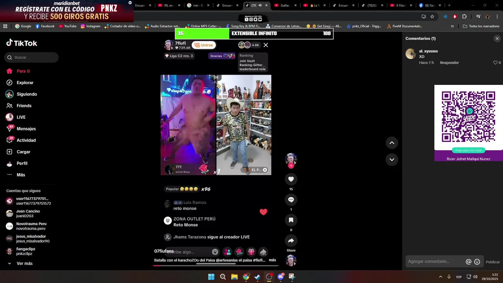Go to previous video arrow
This screenshot has width=503, height=283.
pyautogui.click(x=392, y=143)
